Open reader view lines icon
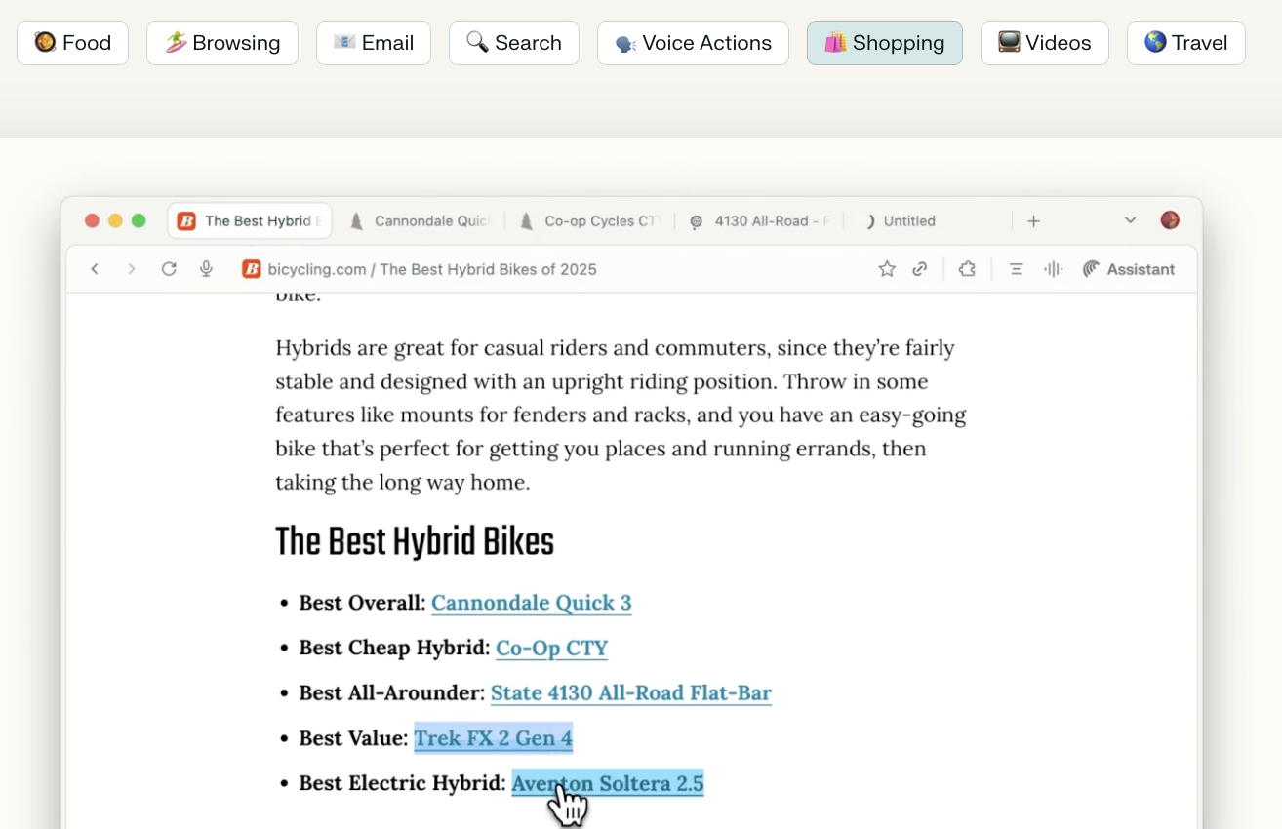Image resolution: width=1282 pixels, height=829 pixels. [1016, 269]
